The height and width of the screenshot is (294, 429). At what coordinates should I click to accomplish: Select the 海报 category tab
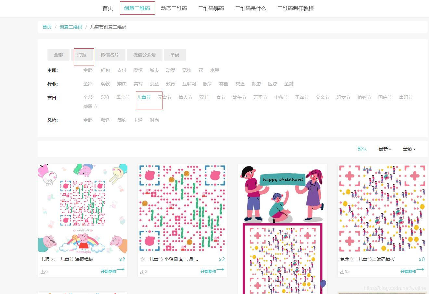[x=82, y=55]
